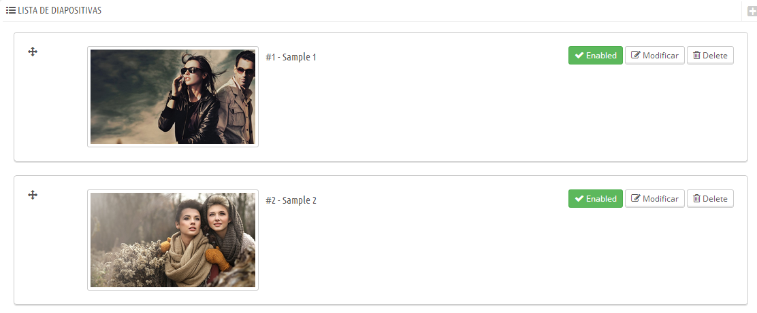Click the pencil icon in Sample 2's Modificar button

[x=636, y=198]
